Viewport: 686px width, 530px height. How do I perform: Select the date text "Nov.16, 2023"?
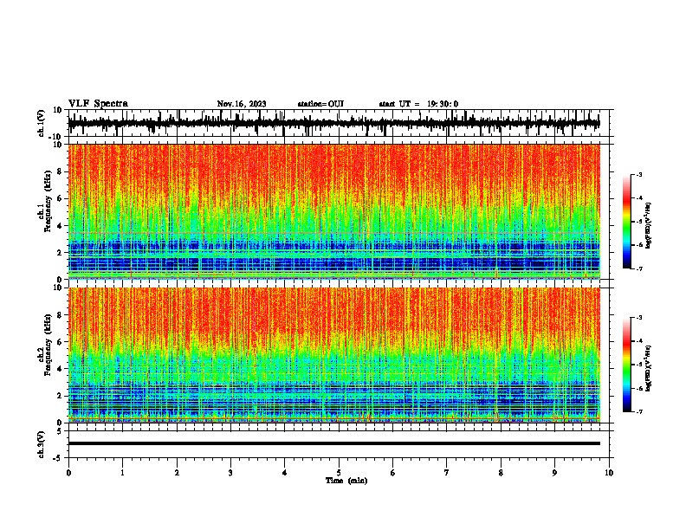242,104
